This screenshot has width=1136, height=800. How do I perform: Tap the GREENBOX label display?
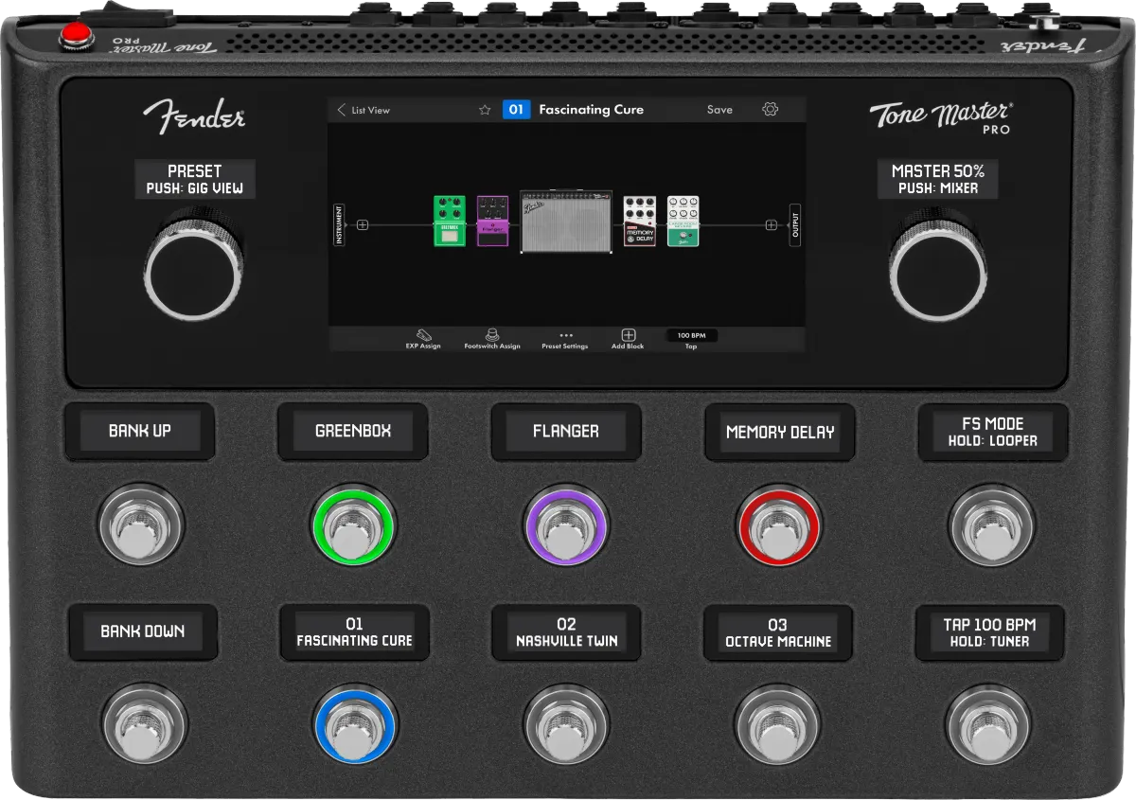353,431
